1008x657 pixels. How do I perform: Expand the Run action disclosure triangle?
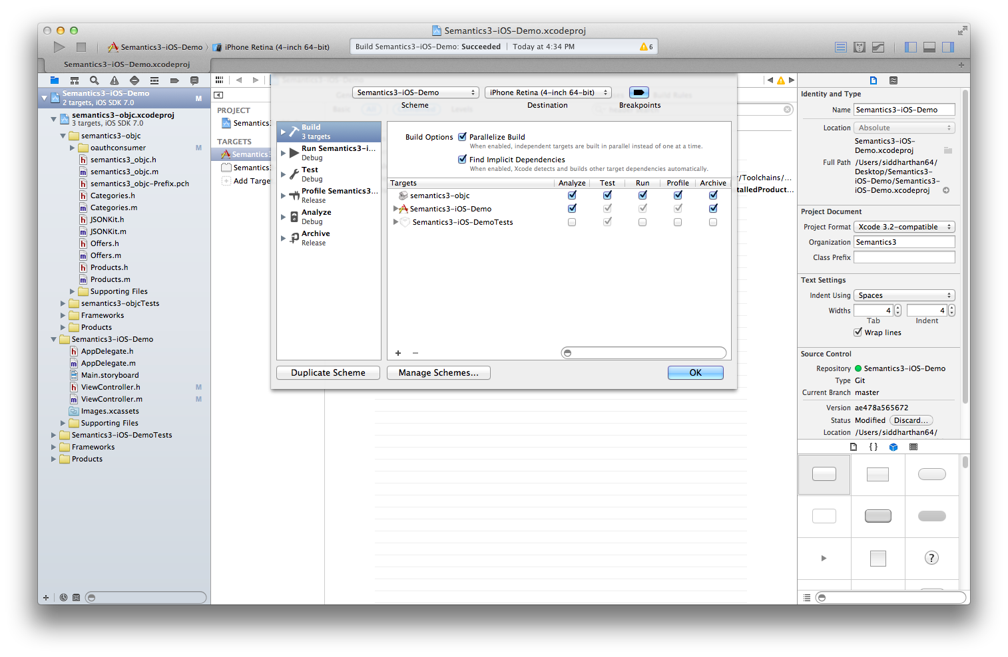(284, 153)
